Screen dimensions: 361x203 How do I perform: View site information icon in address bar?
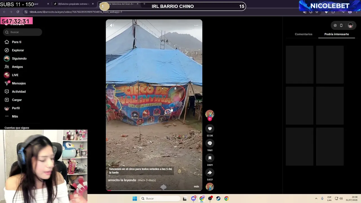pyautogui.click(x=26, y=12)
